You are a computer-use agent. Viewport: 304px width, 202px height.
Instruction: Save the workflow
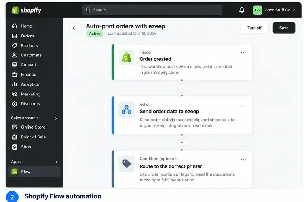284,28
